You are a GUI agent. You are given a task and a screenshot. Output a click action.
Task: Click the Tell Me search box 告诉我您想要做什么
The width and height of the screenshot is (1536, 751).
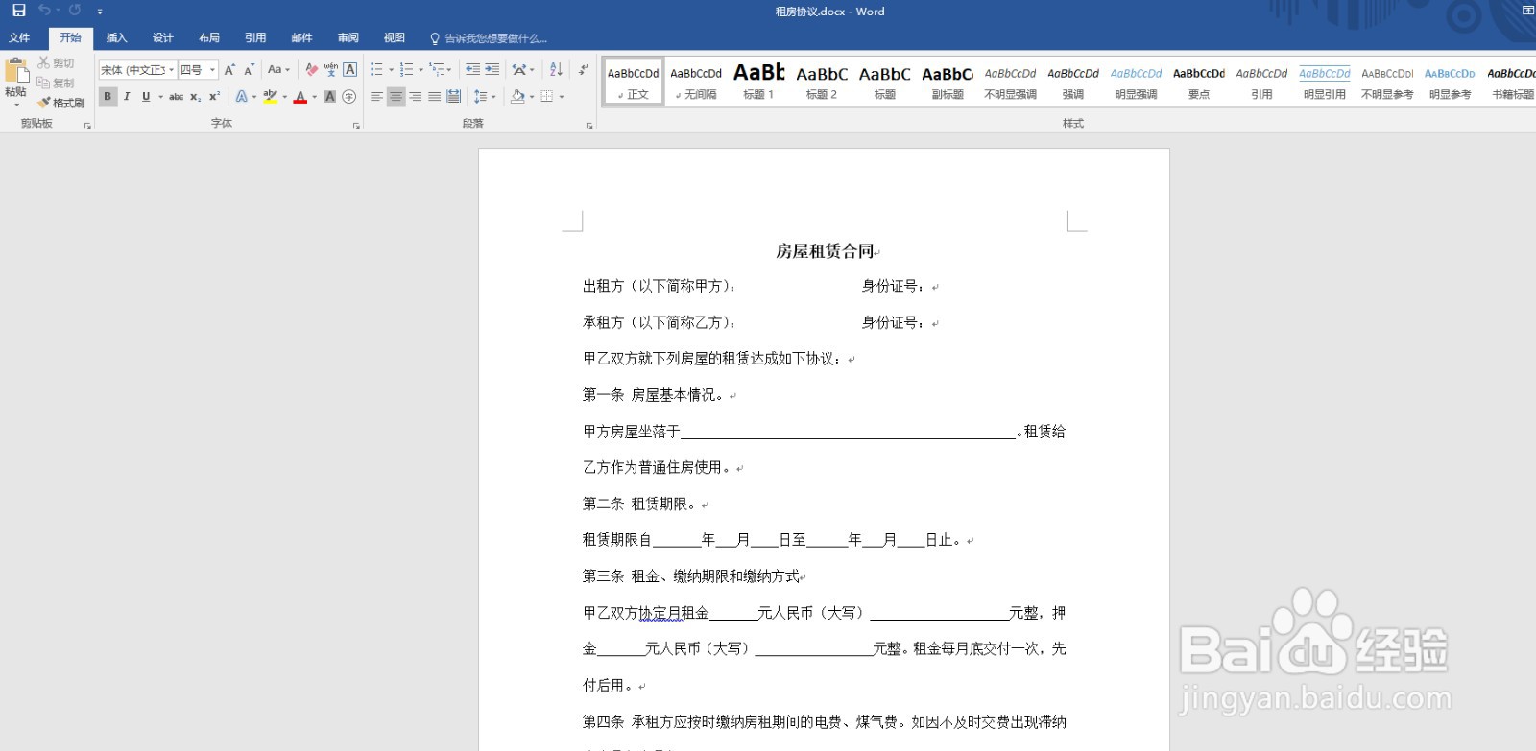coord(489,38)
